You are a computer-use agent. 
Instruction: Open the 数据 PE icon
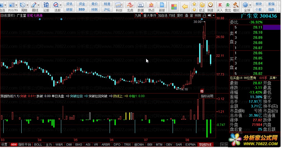pos(140,5)
